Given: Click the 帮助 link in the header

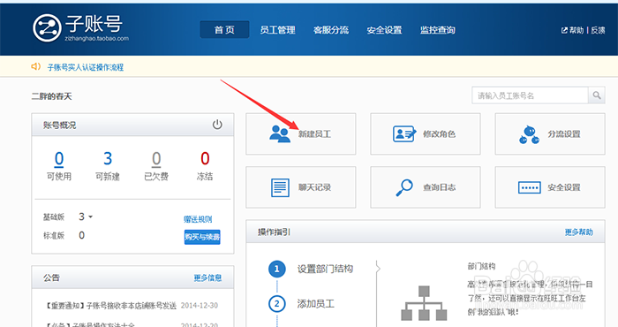Looking at the screenshot, I should (x=573, y=30).
